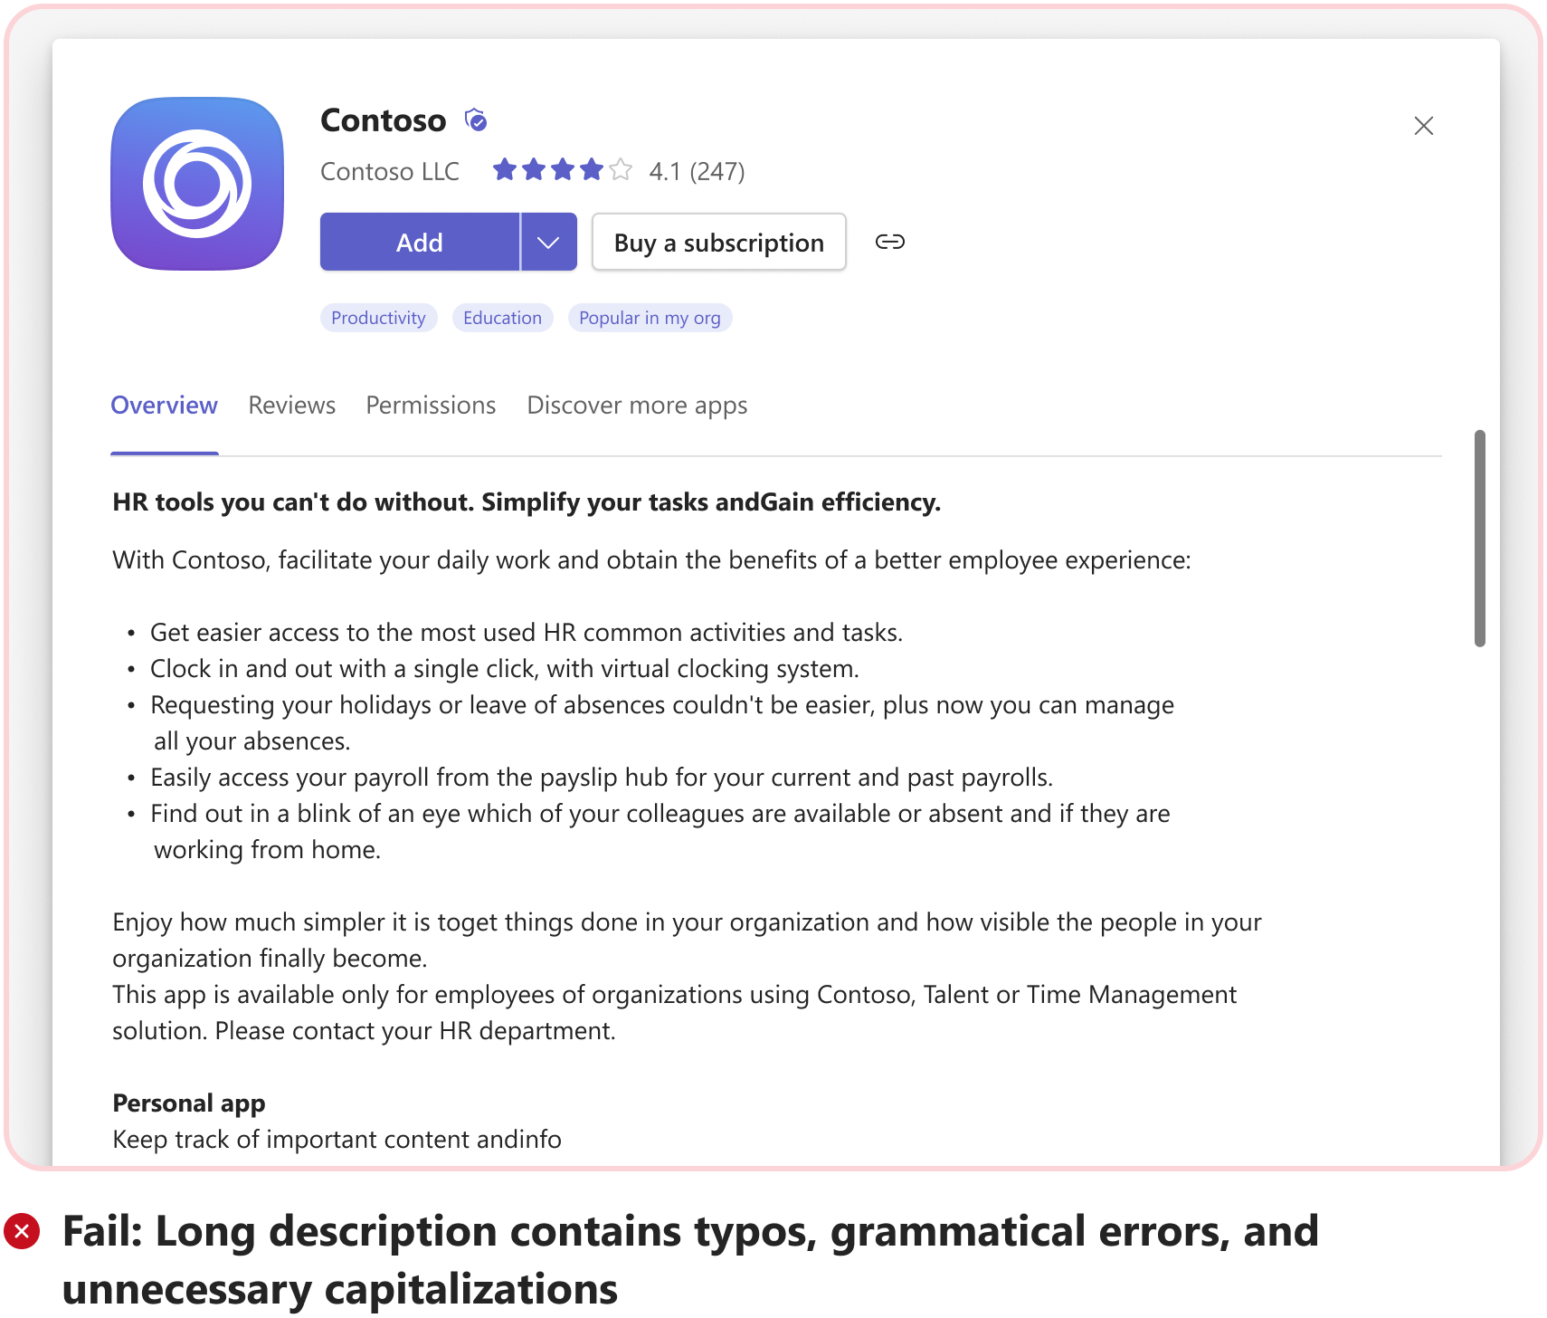The height and width of the screenshot is (1318, 1547).
Task: Click the Contoso app logo icon
Action: click(x=197, y=184)
